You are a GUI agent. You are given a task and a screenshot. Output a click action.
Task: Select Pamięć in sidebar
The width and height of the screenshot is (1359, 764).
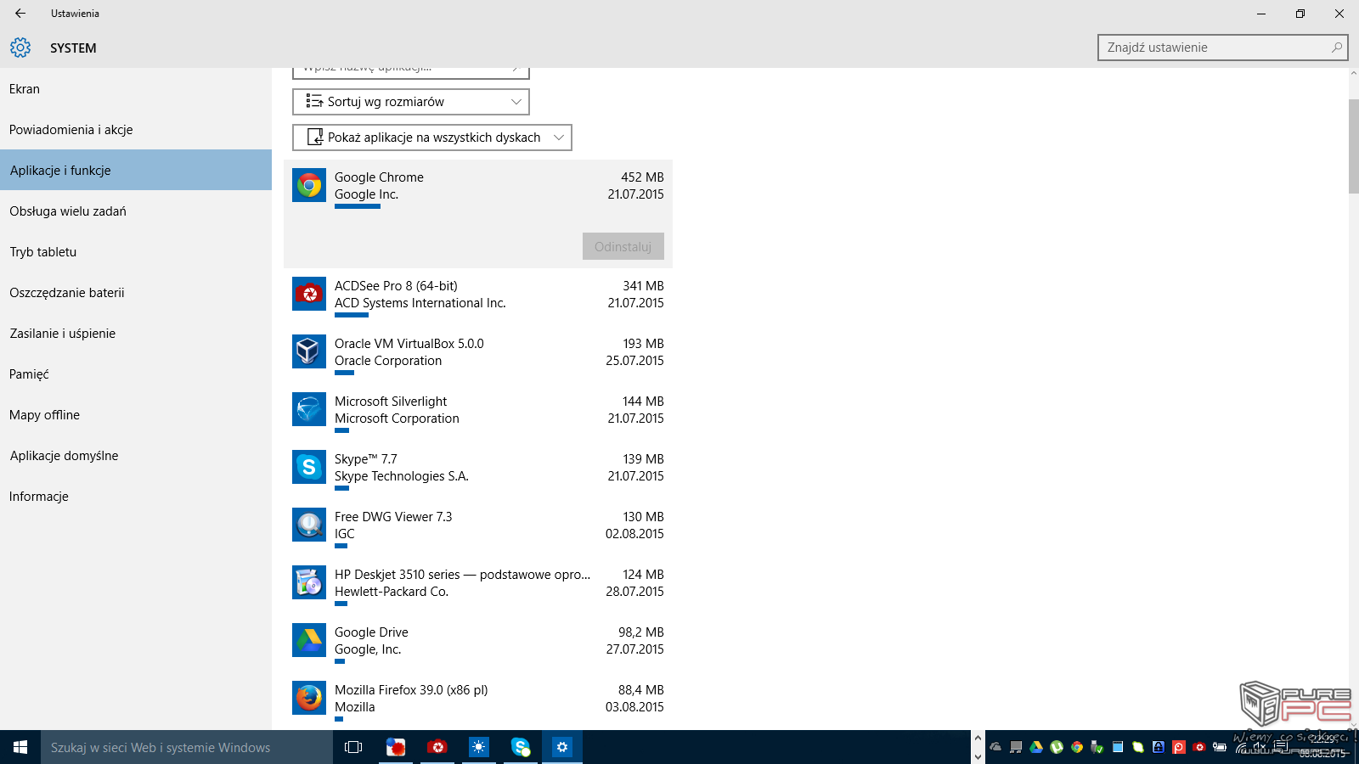tap(136, 374)
